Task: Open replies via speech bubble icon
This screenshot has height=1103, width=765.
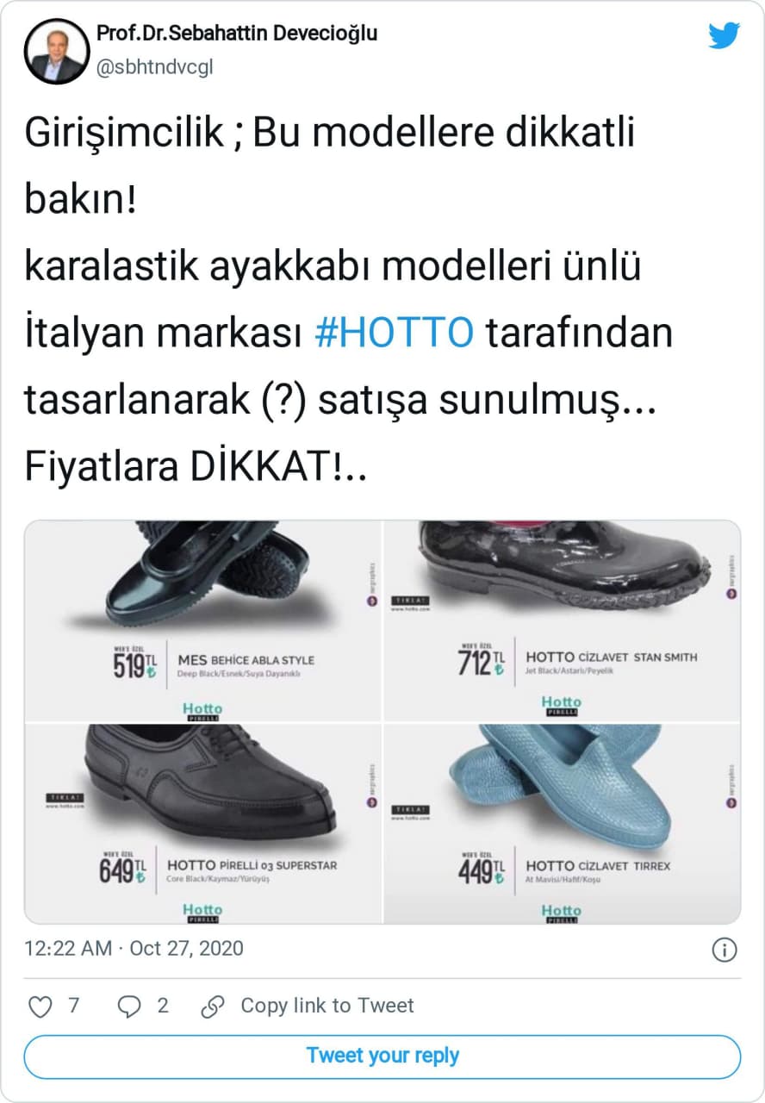Action: coord(128,1006)
